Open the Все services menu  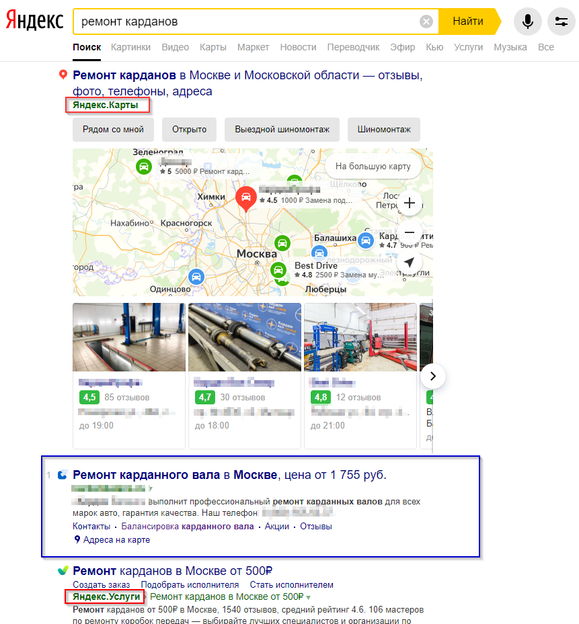(546, 47)
